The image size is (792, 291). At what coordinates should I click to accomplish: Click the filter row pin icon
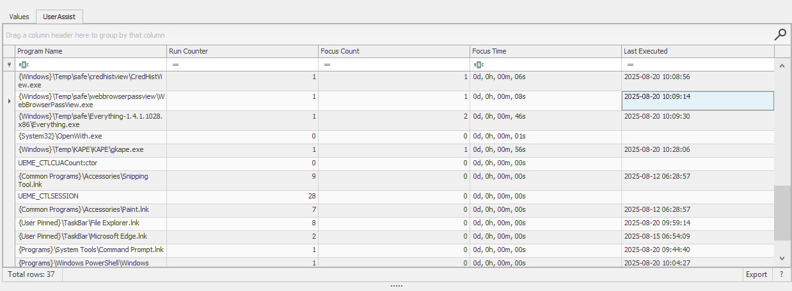tap(9, 64)
